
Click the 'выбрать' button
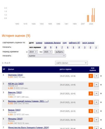tap(59, 52)
